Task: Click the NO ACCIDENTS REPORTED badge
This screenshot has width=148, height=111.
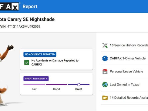Action: pos(40,54)
